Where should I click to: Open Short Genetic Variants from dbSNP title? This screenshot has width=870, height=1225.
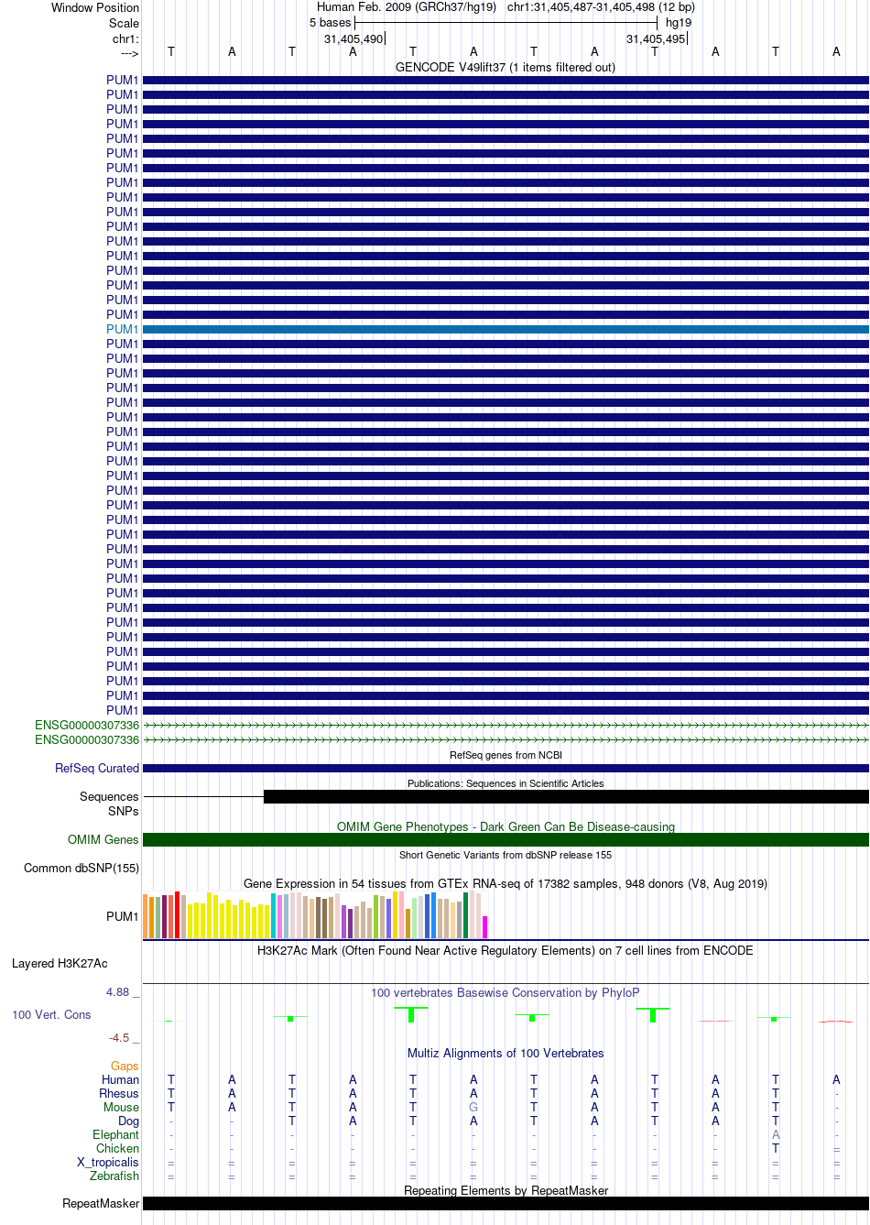coord(506,855)
